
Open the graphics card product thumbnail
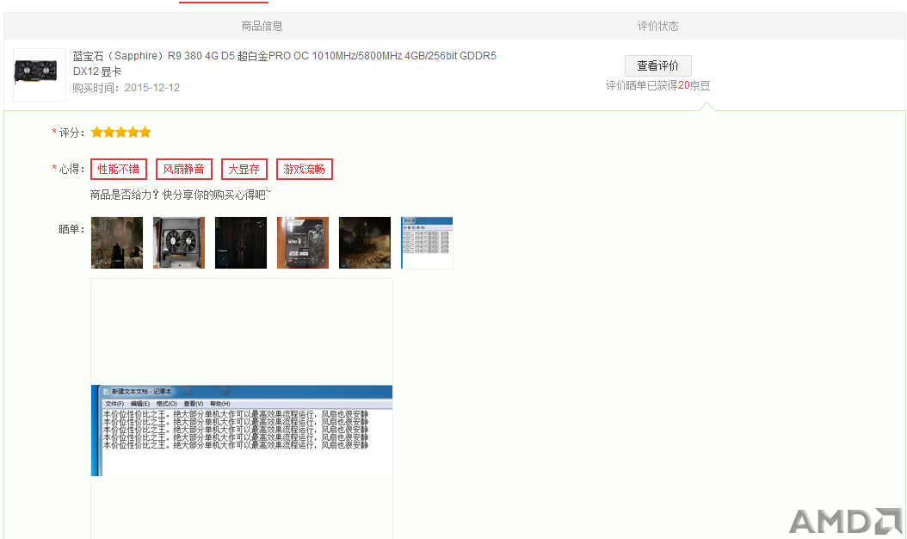point(40,75)
